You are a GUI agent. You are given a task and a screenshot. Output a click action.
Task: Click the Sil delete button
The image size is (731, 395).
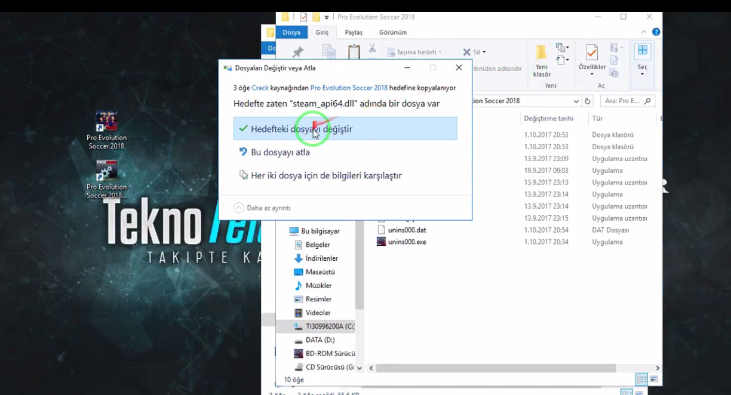click(x=472, y=52)
